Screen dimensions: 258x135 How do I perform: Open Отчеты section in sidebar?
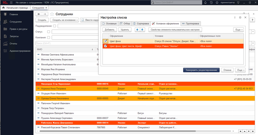pyautogui.click(x=14, y=44)
